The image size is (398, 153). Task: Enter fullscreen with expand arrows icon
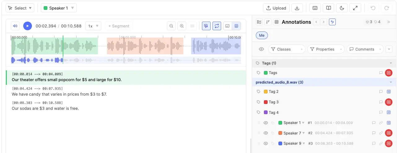click(355, 8)
